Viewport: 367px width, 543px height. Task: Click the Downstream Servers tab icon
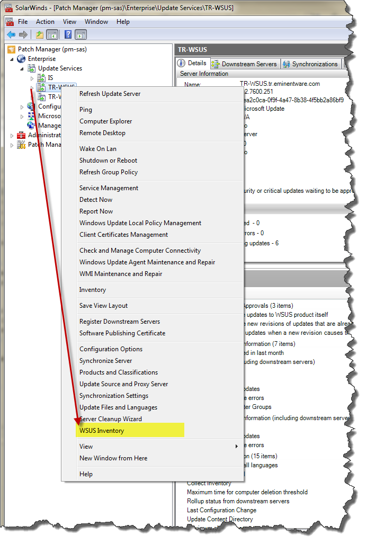(216, 64)
